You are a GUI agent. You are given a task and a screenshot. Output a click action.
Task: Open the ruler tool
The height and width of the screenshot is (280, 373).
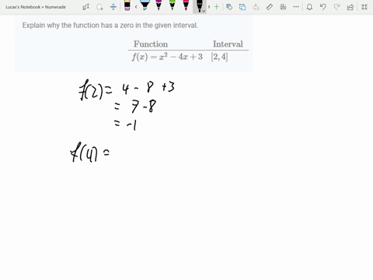(x=270, y=7)
